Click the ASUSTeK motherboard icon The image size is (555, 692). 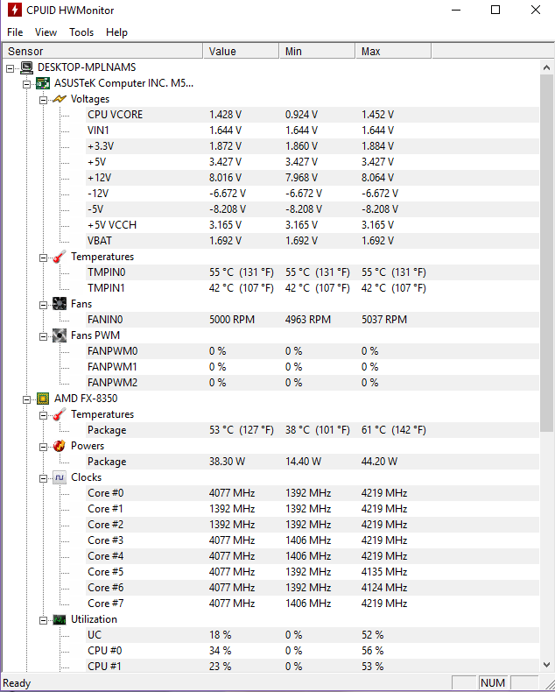[43, 83]
